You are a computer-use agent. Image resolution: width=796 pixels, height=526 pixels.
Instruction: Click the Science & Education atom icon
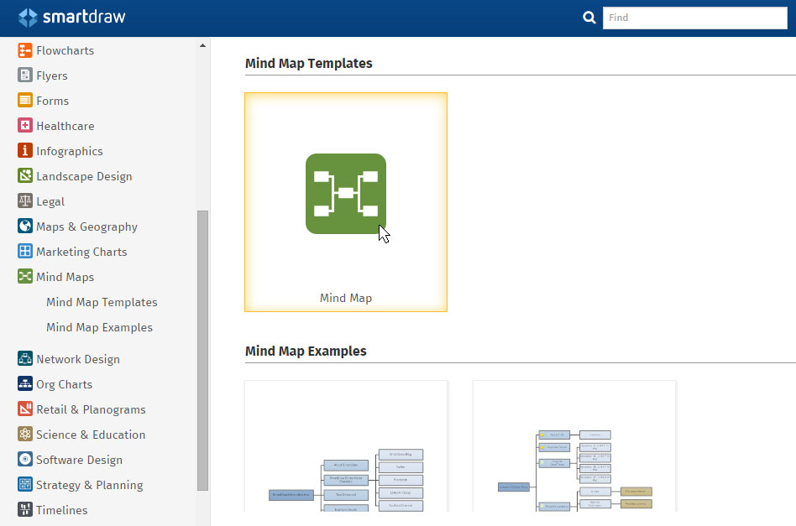[x=25, y=434]
